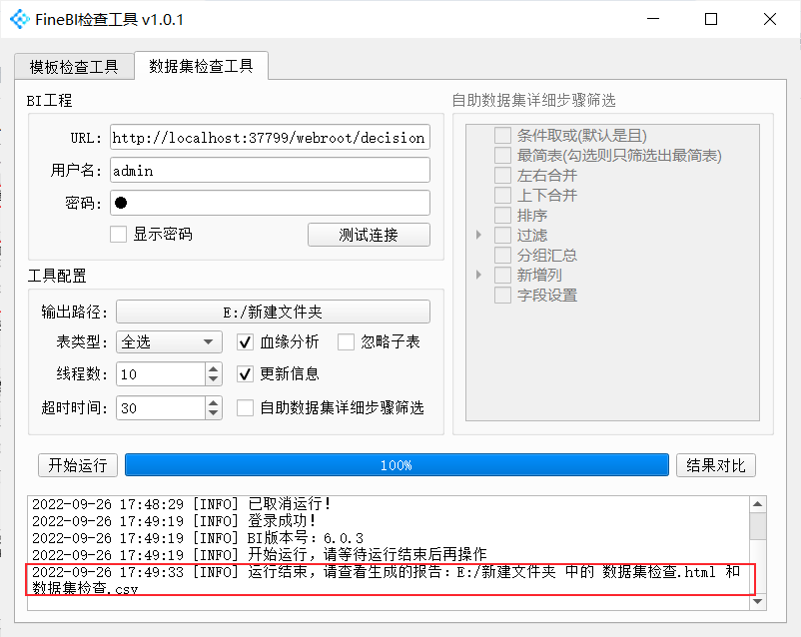Click the 超时时间 field showing 30
The image size is (801, 637).
point(161,407)
